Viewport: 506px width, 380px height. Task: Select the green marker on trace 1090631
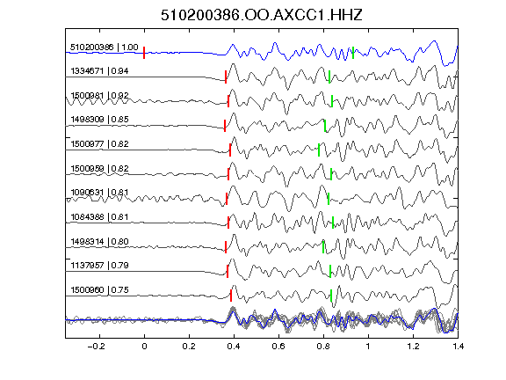[329, 199]
